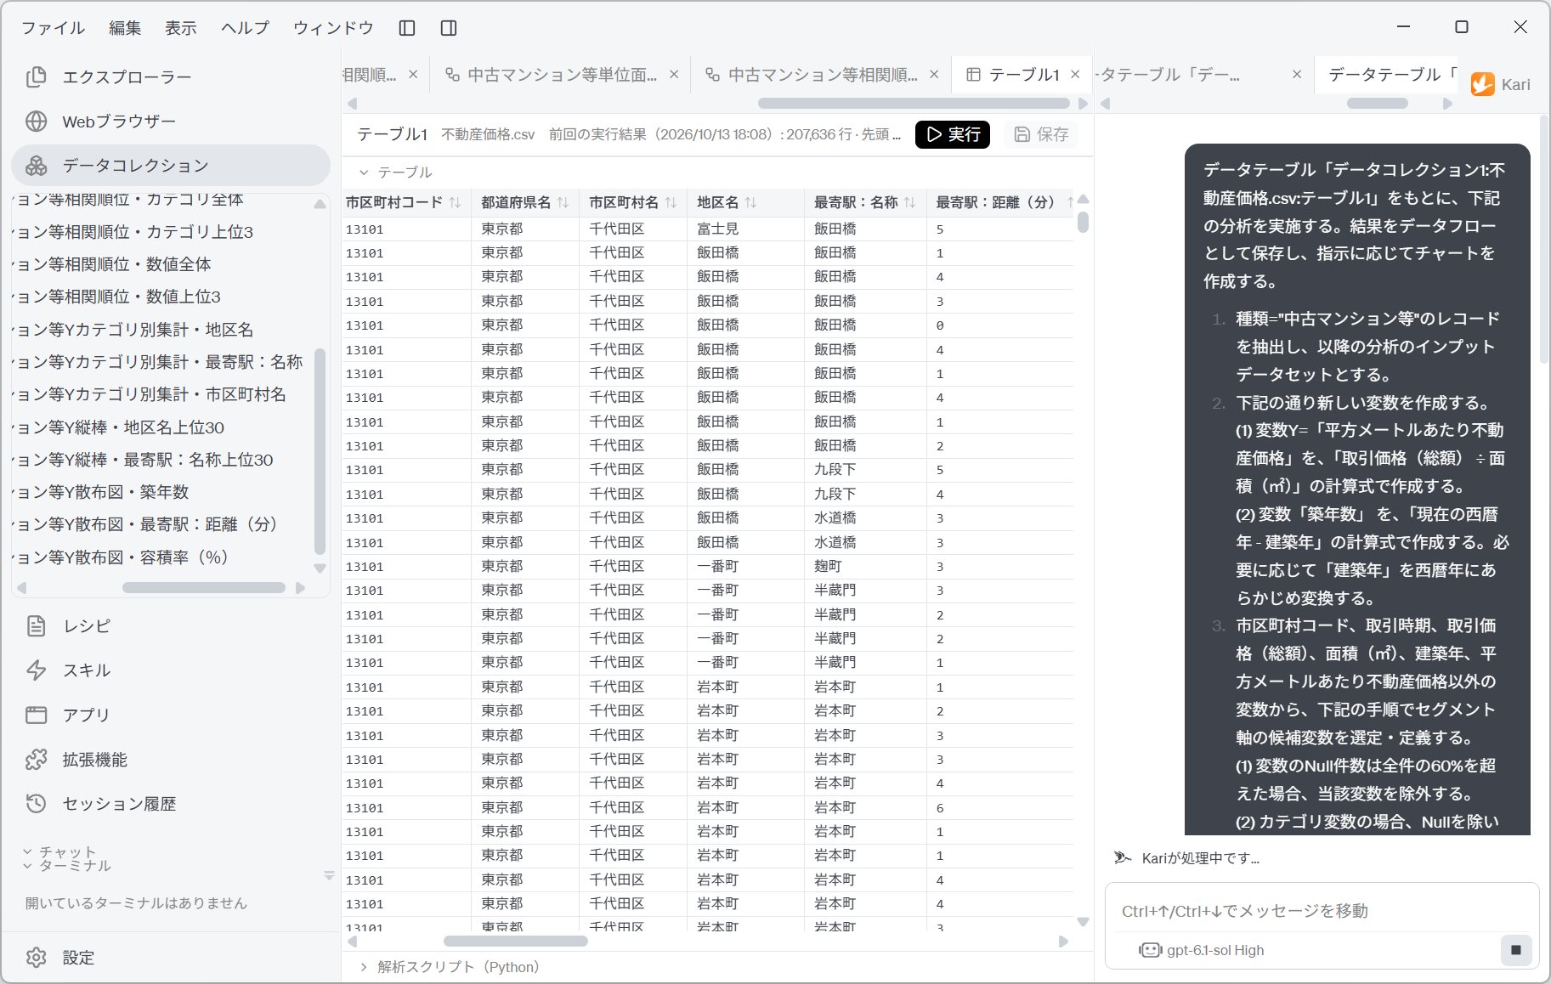The image size is (1551, 984).
Task: Expand the 解析スクリプト（Python）section
Action: point(364,967)
